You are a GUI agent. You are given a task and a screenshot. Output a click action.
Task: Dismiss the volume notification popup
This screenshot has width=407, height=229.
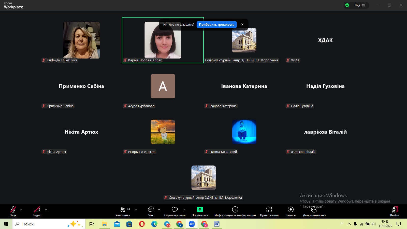242,25
